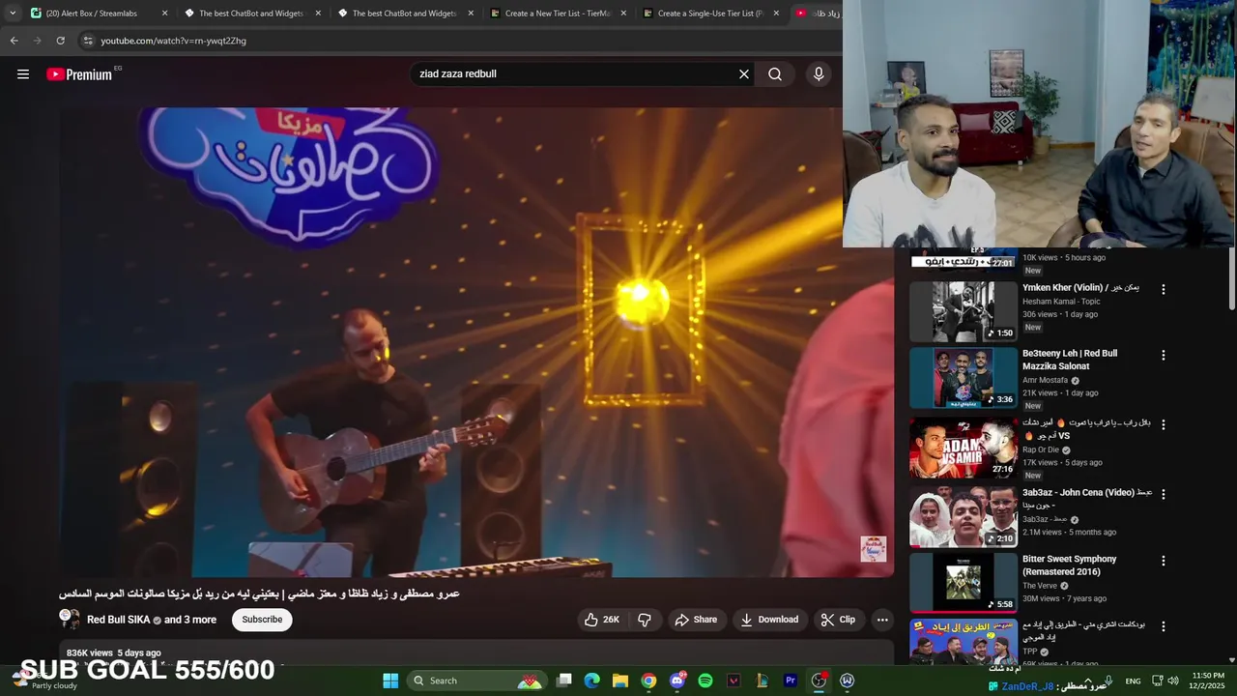Play Ymken Kher (Violin) thumbnail
Viewport: 1237px width, 696px height.
point(964,311)
